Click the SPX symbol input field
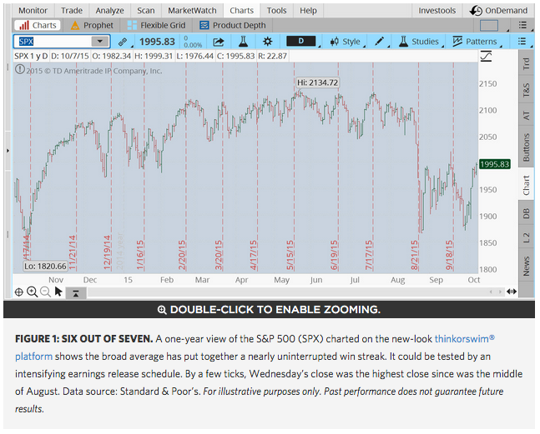Image resolution: width=540 pixels, height=434 pixels. point(53,42)
